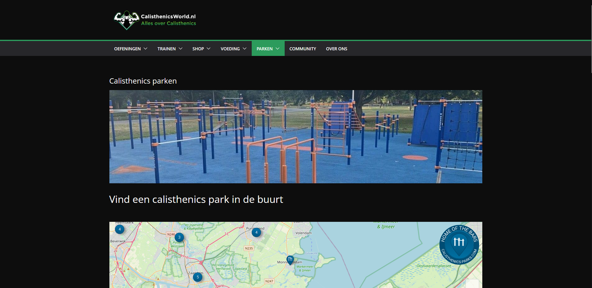Expand the Parken dropdown chevron

pos(278,48)
